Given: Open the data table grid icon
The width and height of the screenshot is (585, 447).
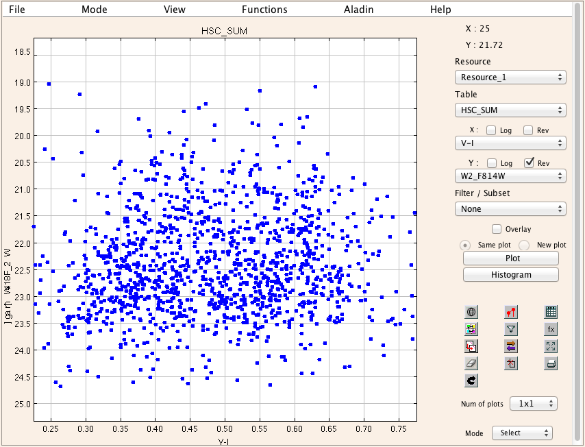Looking at the screenshot, I should (551, 312).
